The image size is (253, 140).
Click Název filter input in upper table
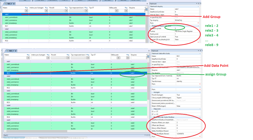click(13, 11)
